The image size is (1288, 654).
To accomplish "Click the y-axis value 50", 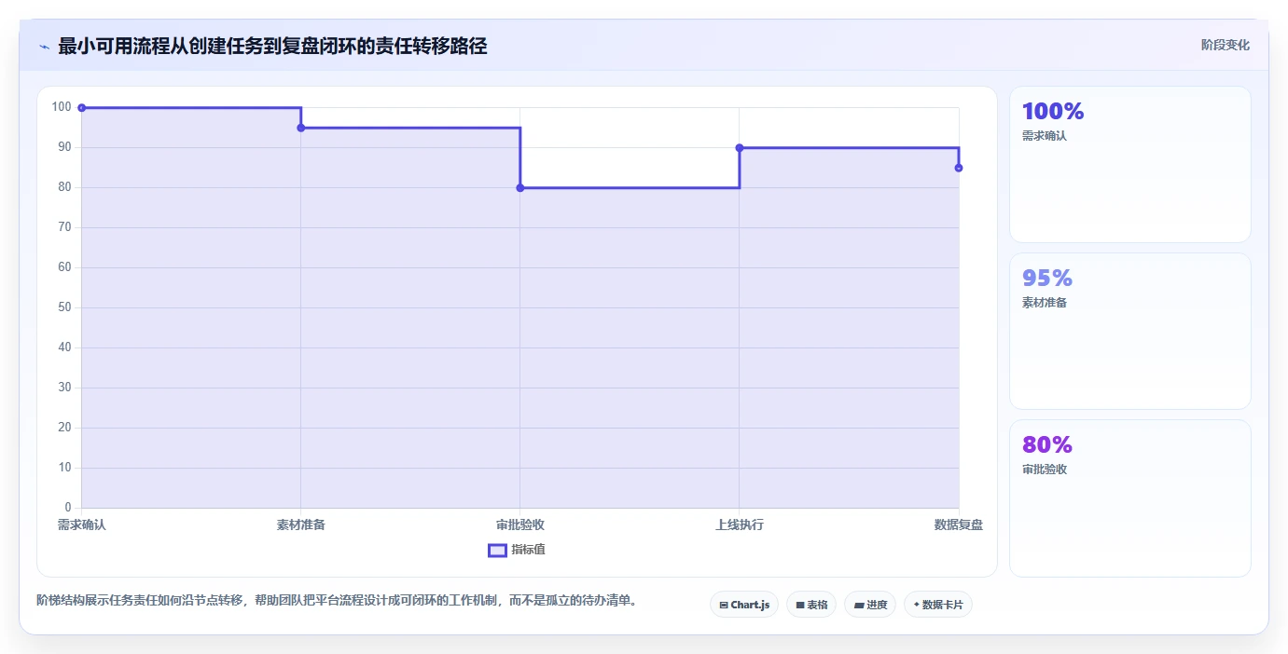I will pos(64,307).
